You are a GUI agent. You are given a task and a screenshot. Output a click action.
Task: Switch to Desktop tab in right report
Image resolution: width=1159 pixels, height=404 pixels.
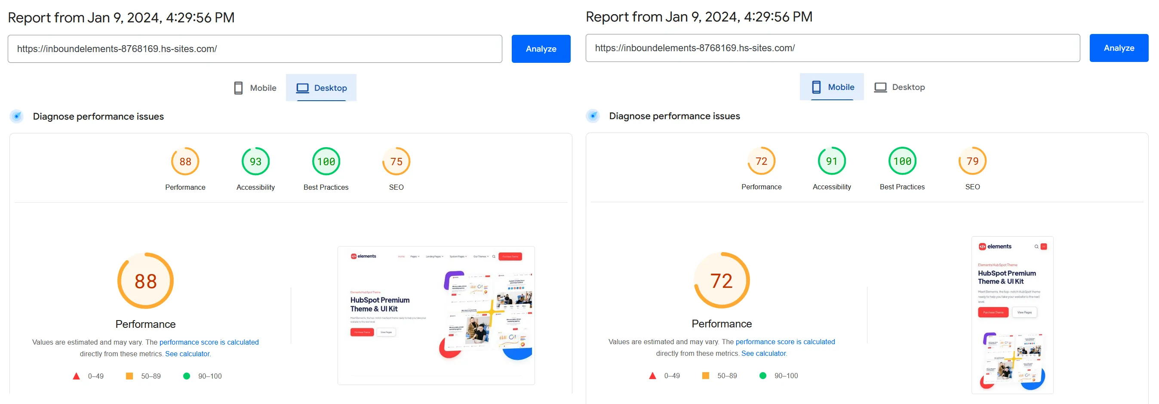coord(899,87)
